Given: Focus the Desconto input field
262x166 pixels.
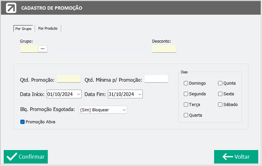Looking at the screenshot, I should click(164, 49).
